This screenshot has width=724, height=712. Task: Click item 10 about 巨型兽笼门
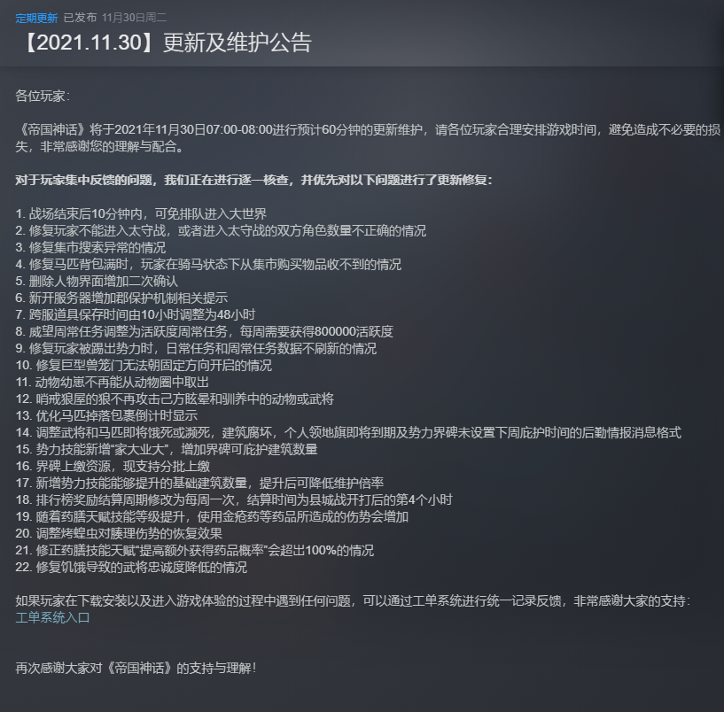(x=144, y=366)
